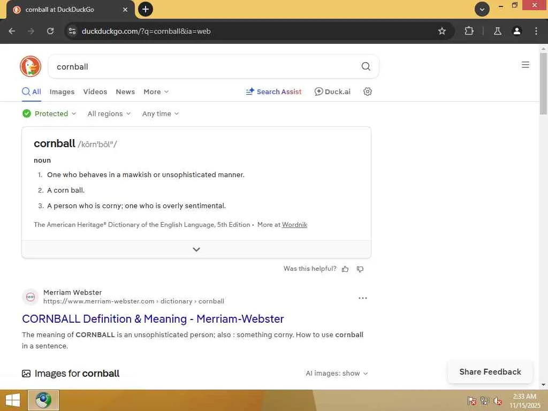
Task: Click the browser icon in the taskbar
Action: 43,400
